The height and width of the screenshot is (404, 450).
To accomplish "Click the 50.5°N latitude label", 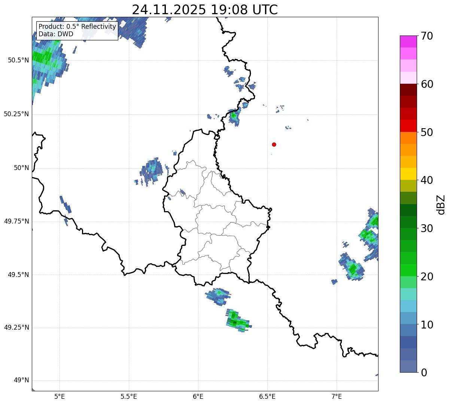I will (18, 60).
